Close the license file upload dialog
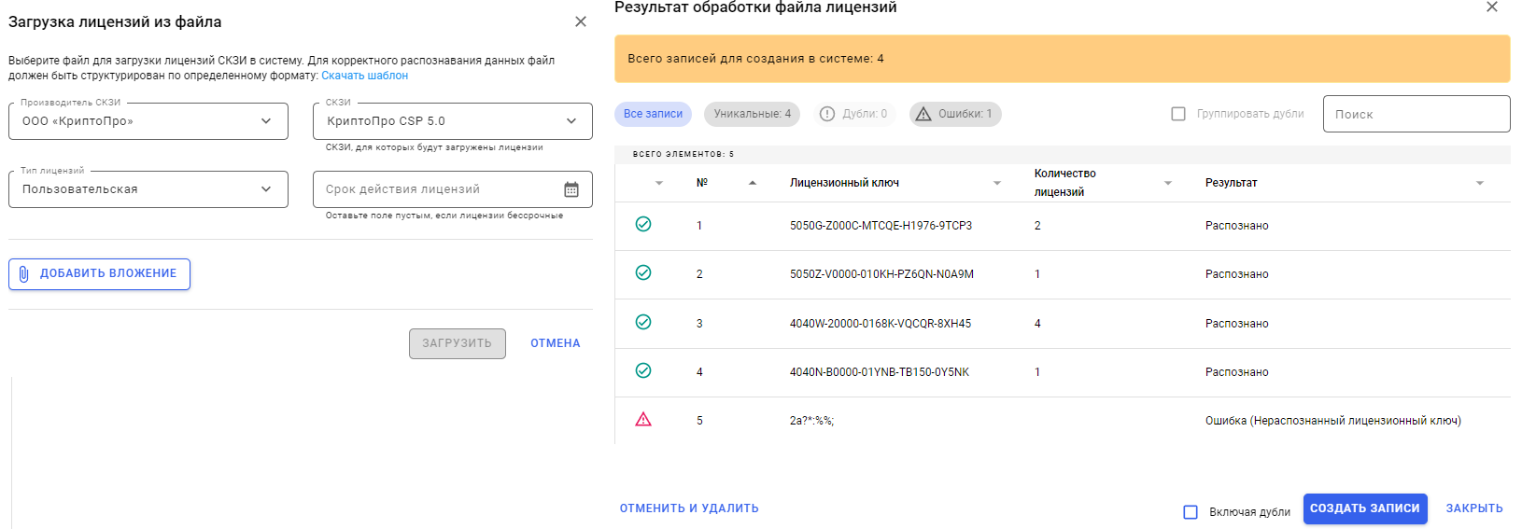Image resolution: width=1522 pixels, height=529 pixels. coord(581,21)
